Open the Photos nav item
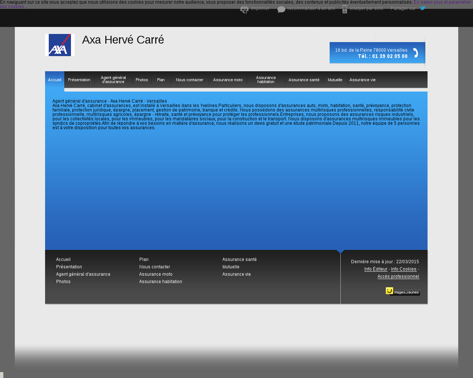 [142, 80]
